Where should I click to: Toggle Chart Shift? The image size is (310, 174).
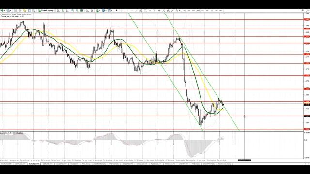(x=92, y=10)
